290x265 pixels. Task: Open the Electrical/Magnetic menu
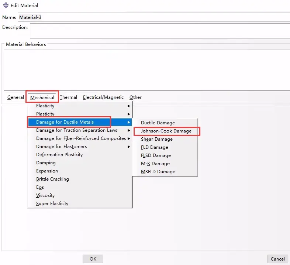[x=103, y=97]
